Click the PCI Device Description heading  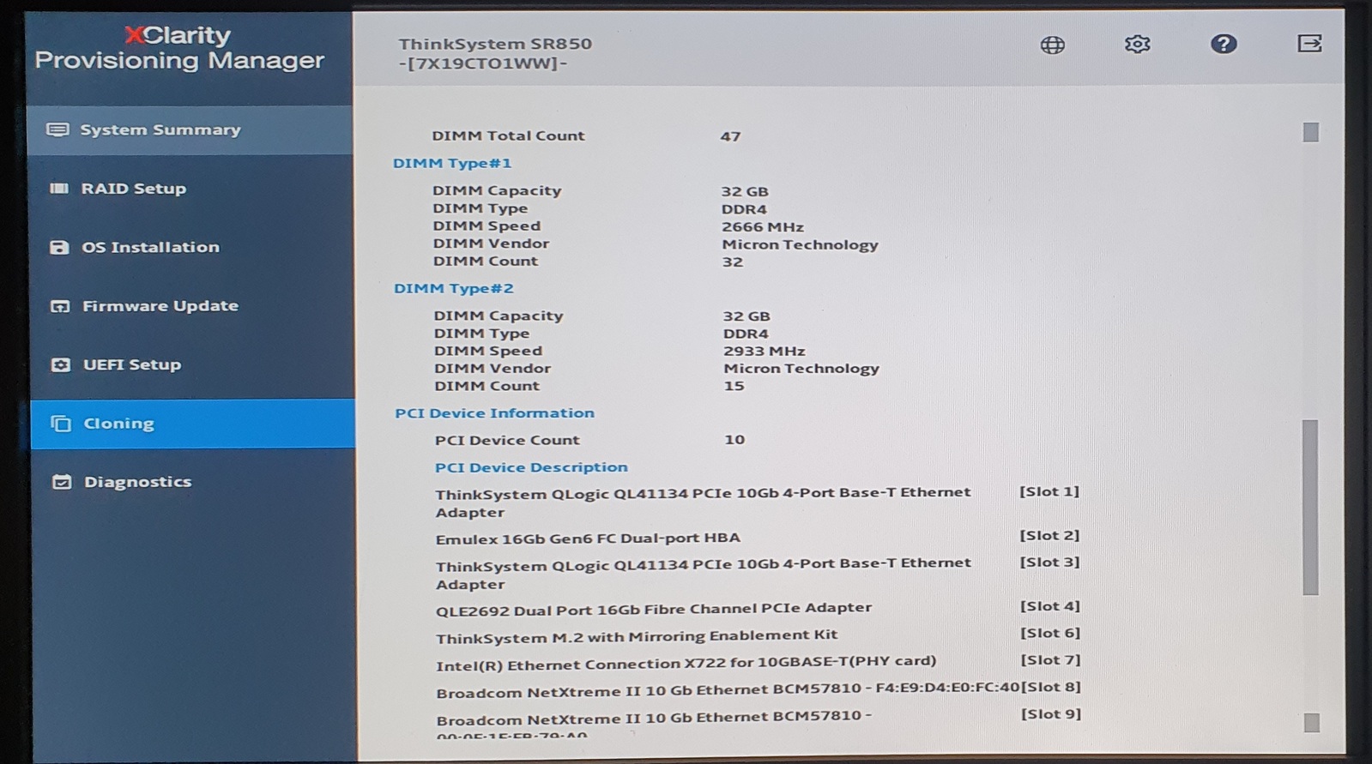pyautogui.click(x=531, y=467)
